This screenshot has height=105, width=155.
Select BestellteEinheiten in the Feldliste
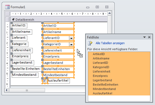(x=119, y=85)
